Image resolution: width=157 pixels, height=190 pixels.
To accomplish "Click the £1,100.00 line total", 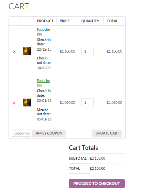I will click(x=114, y=51).
